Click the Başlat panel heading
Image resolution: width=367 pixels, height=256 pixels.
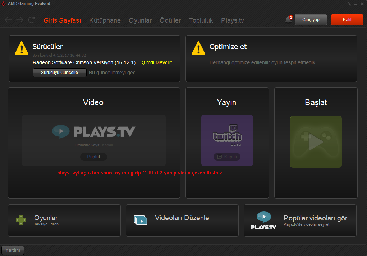(316, 102)
